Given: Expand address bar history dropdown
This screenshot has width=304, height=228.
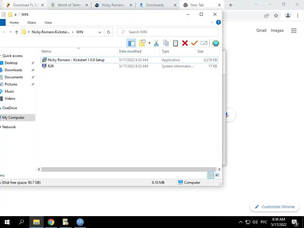Looking at the screenshot, I should pyautogui.click(x=100, y=32).
